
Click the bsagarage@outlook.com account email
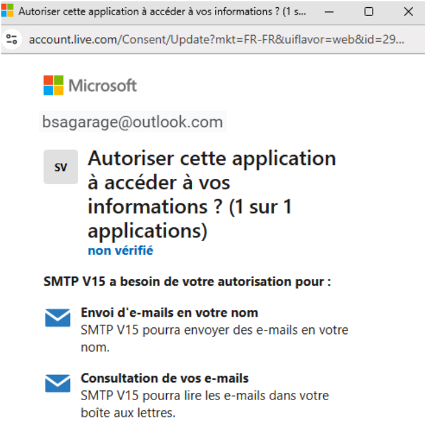click(x=132, y=122)
